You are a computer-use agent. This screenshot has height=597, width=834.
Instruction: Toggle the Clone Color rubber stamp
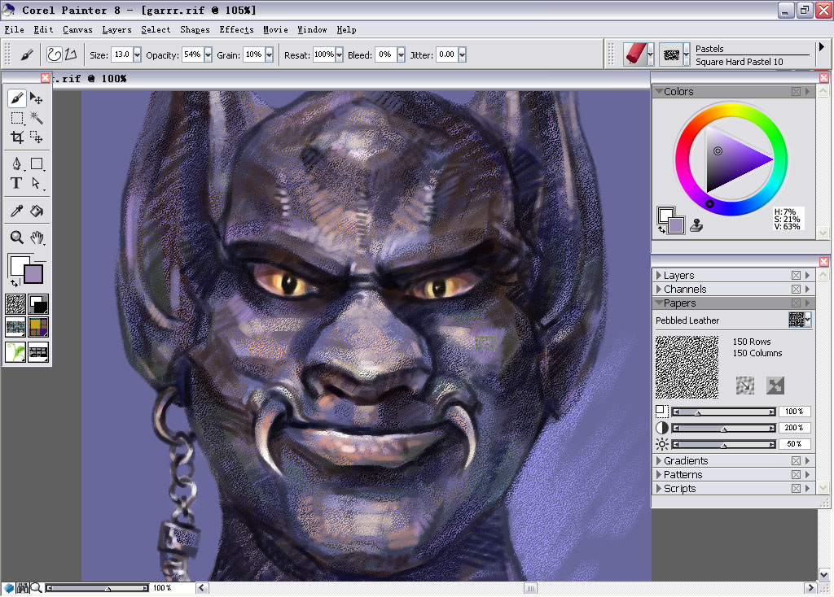coord(696,226)
